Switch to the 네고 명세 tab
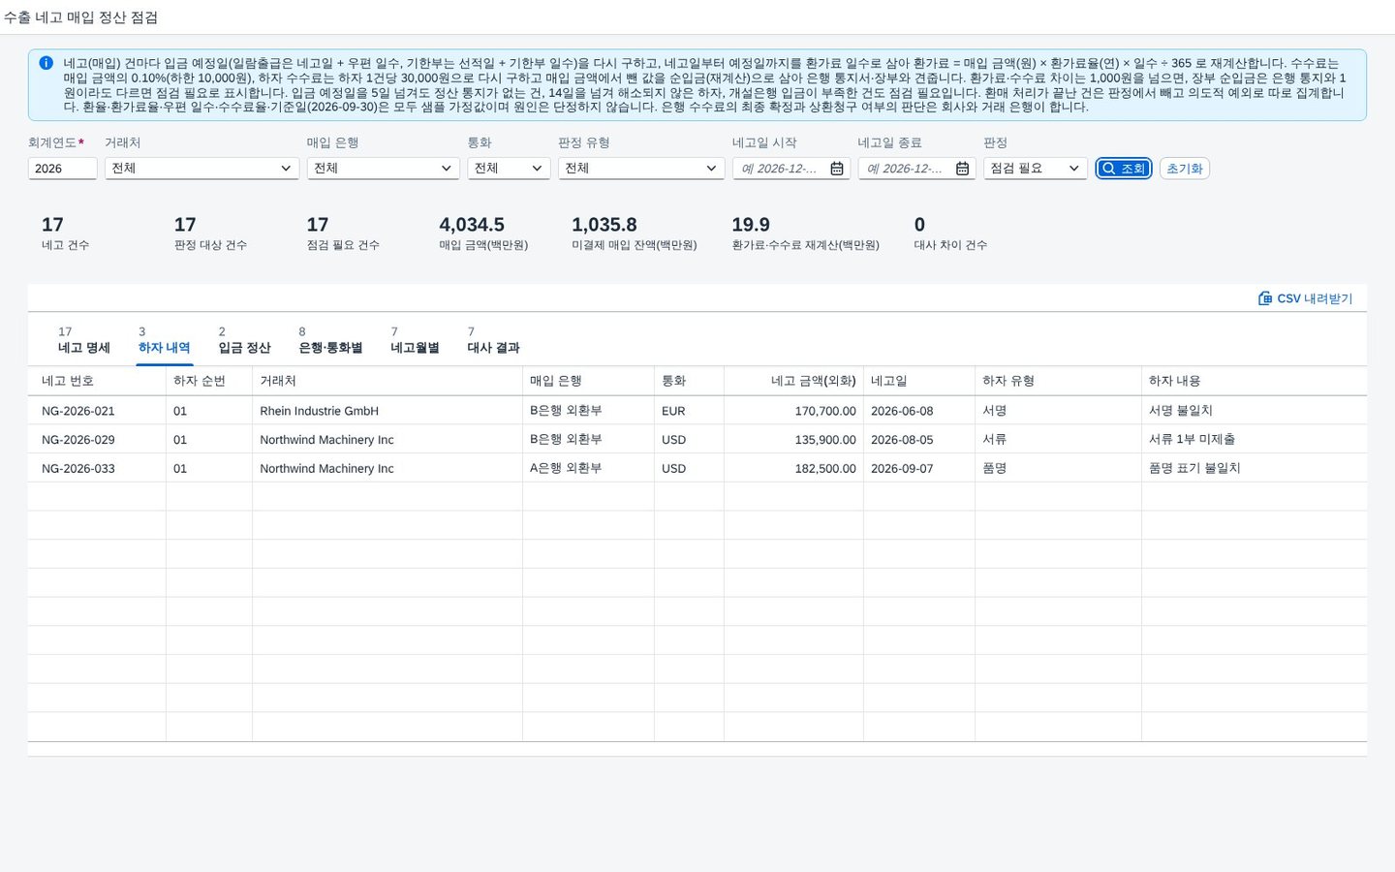 (84, 340)
